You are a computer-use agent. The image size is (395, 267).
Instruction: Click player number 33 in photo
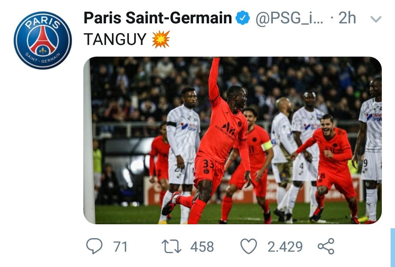coord(208,164)
